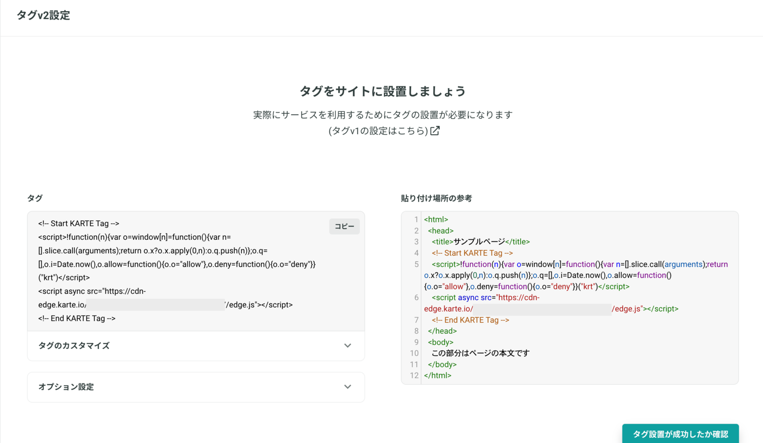Click the End KARTE Tag comment in reference

pos(470,320)
